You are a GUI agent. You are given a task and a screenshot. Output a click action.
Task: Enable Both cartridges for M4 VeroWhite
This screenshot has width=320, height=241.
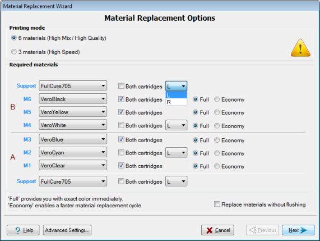point(121,125)
